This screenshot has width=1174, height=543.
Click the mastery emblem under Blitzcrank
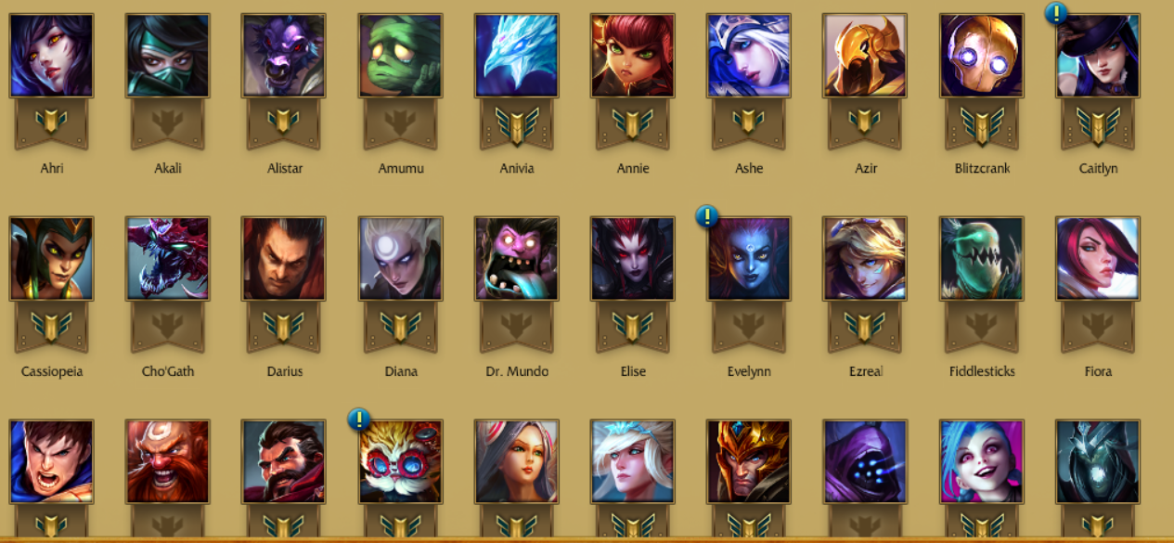(x=982, y=124)
